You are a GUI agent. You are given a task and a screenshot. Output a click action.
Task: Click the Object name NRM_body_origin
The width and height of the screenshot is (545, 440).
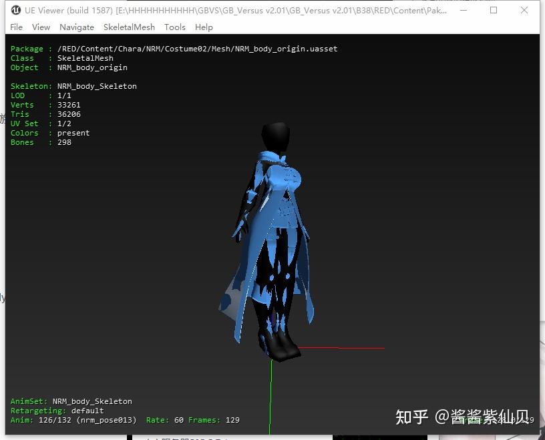point(92,67)
